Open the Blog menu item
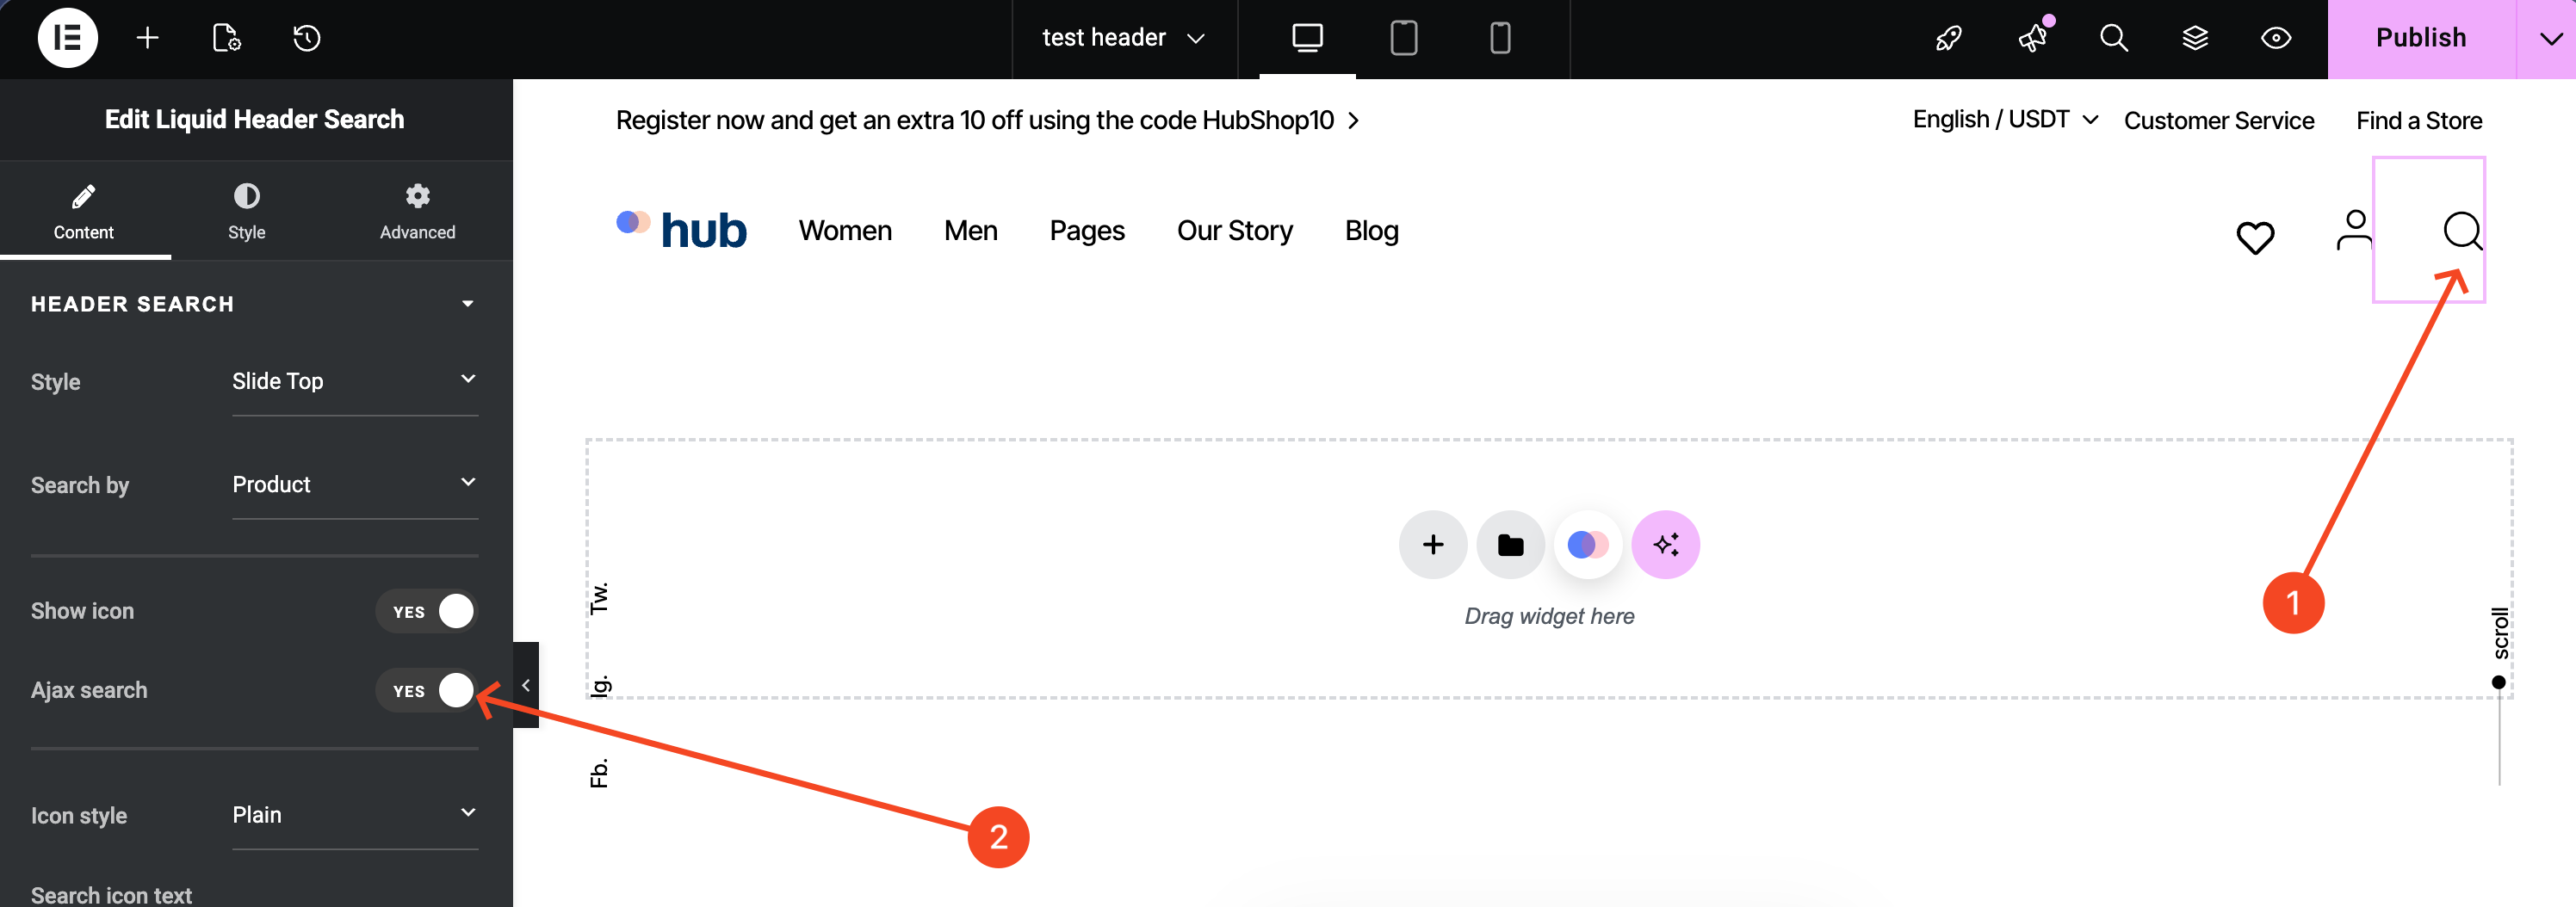 coord(1371,231)
